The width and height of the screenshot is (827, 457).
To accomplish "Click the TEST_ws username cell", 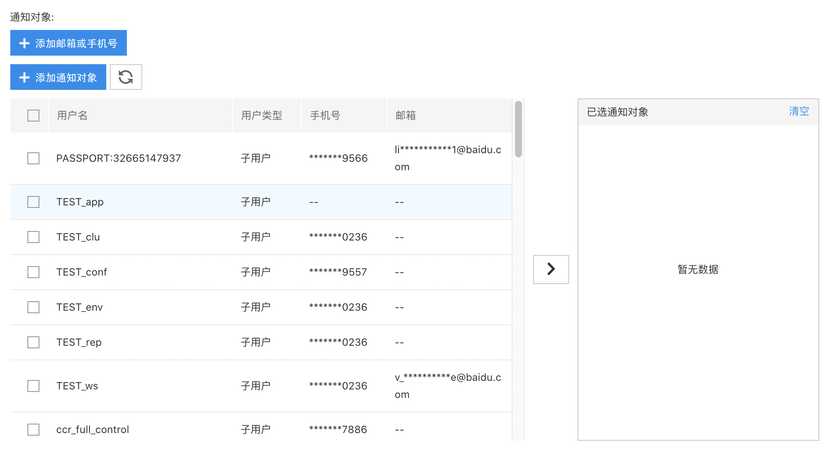I will click(x=77, y=386).
